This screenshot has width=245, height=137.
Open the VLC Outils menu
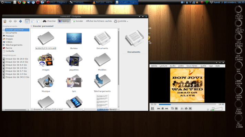point(203,66)
